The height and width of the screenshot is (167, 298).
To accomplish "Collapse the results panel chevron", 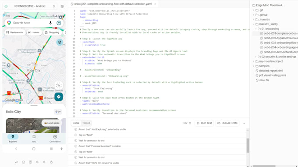I will 244,123.
